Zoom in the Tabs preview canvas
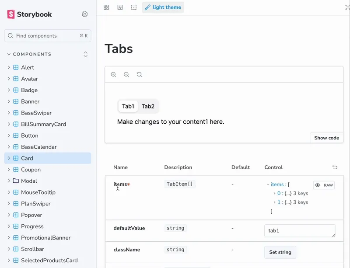The image size is (350, 268). [113, 74]
